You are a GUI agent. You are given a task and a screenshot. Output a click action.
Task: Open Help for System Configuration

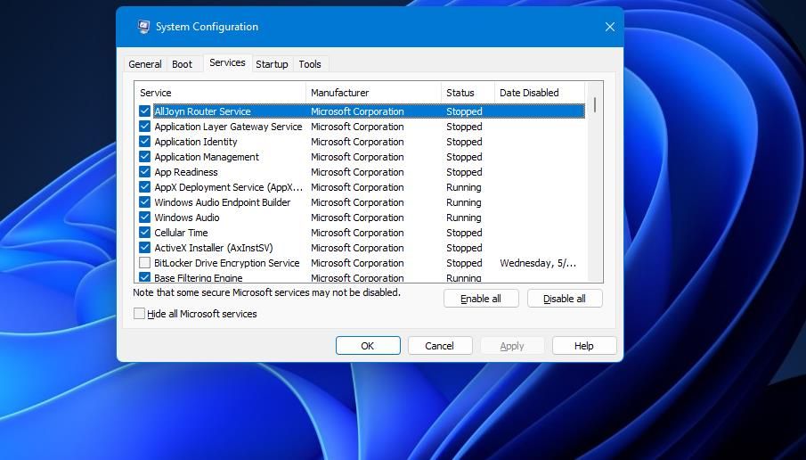584,346
